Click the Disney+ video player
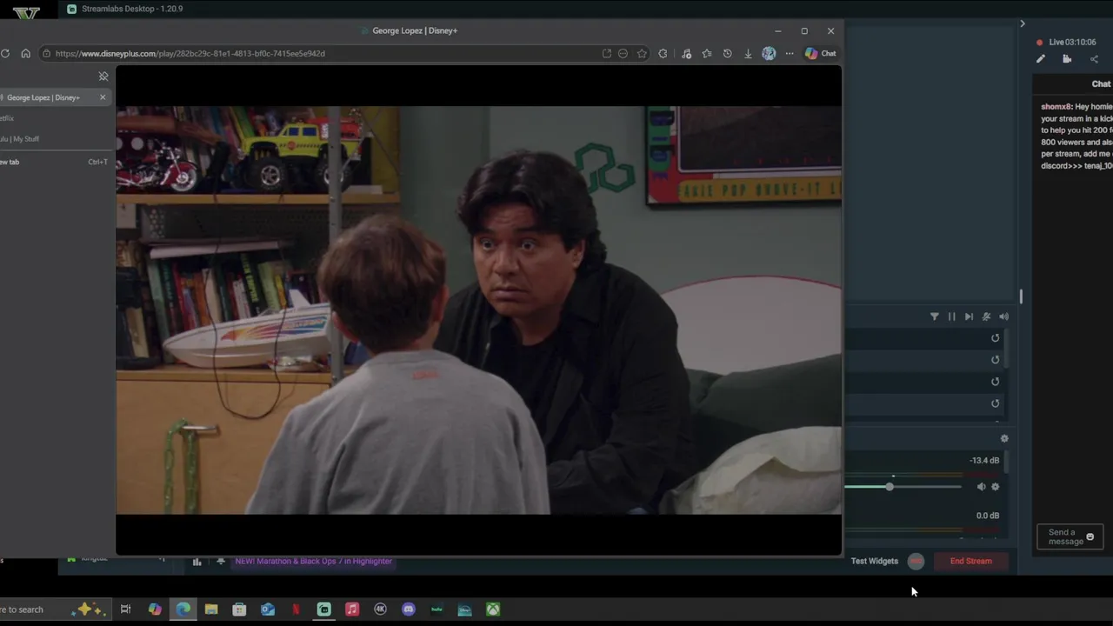The height and width of the screenshot is (626, 1113). [478, 310]
